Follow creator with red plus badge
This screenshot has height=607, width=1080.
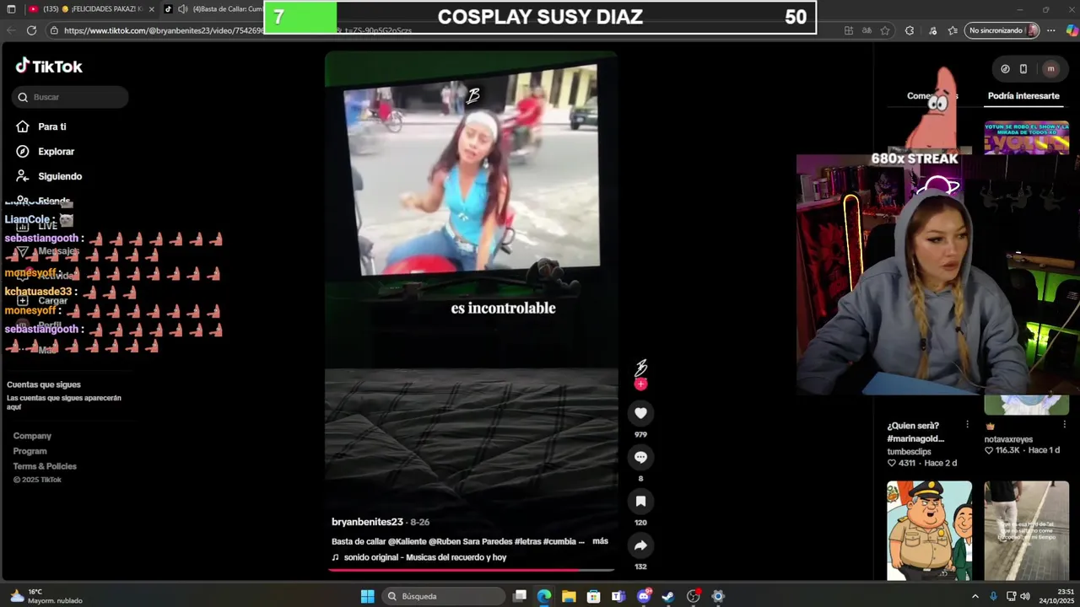click(x=640, y=384)
